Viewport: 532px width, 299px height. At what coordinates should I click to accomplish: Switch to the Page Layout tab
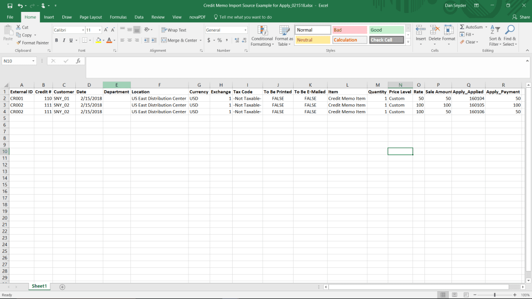91,17
